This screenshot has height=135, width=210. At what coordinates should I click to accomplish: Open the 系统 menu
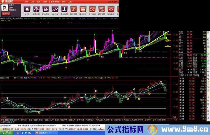coord(26,1)
